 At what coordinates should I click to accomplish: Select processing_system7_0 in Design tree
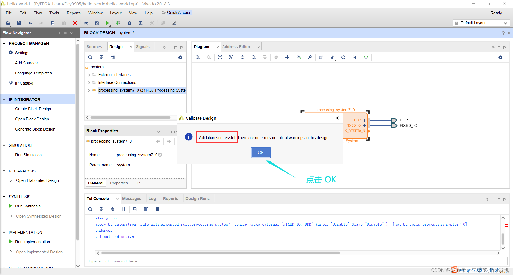point(142,90)
